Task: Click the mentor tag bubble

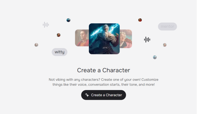Action: [167, 27]
